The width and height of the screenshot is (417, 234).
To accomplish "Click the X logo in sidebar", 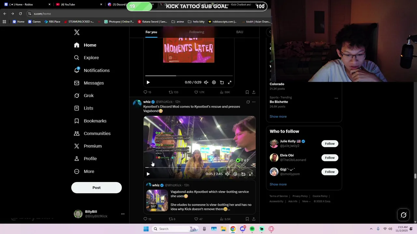I will 77,32.
